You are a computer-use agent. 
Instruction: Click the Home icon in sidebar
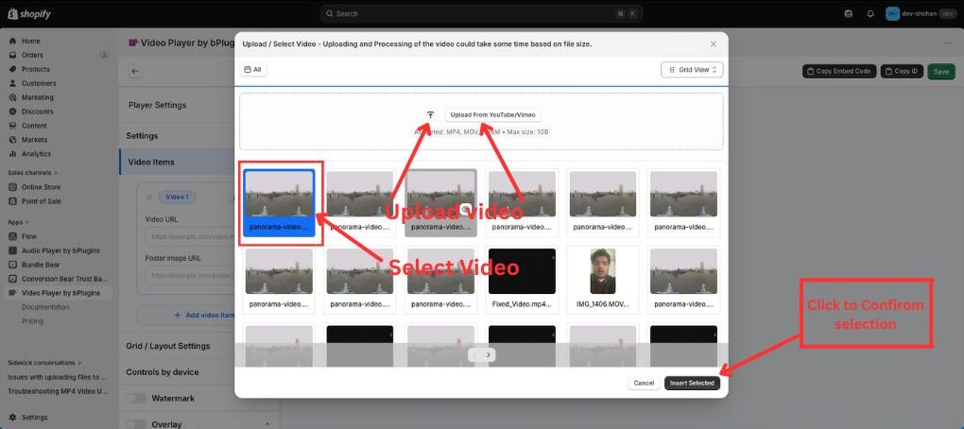13,41
